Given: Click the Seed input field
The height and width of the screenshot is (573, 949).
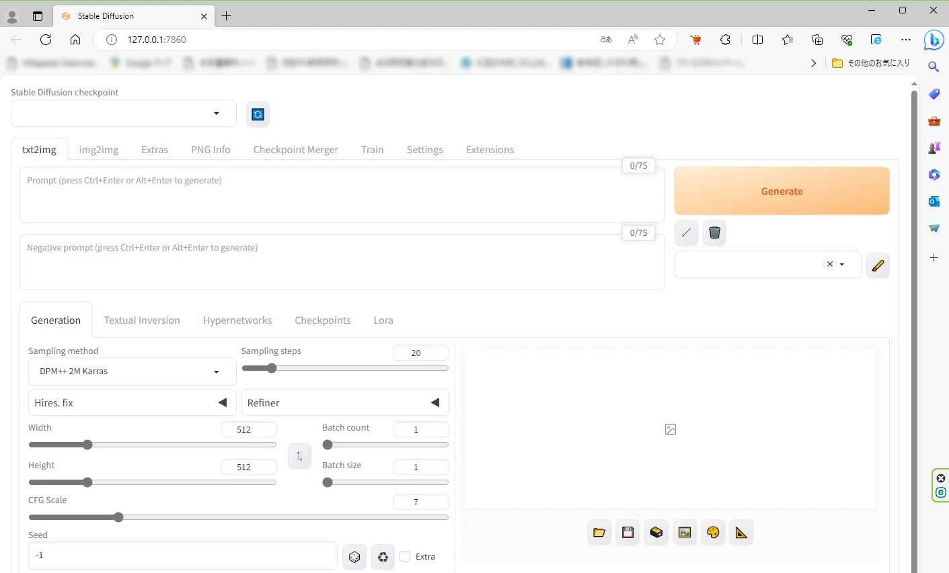Looking at the screenshot, I should click(x=183, y=556).
